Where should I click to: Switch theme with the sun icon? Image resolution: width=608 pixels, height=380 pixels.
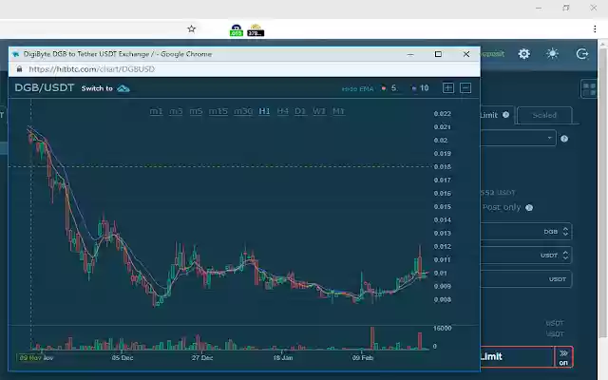tap(552, 53)
